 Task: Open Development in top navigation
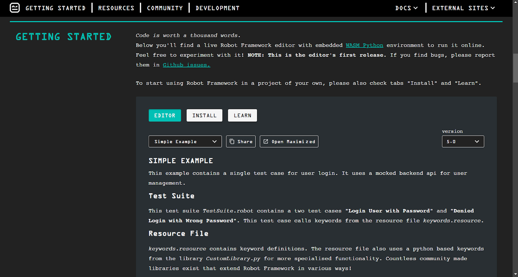tap(218, 8)
